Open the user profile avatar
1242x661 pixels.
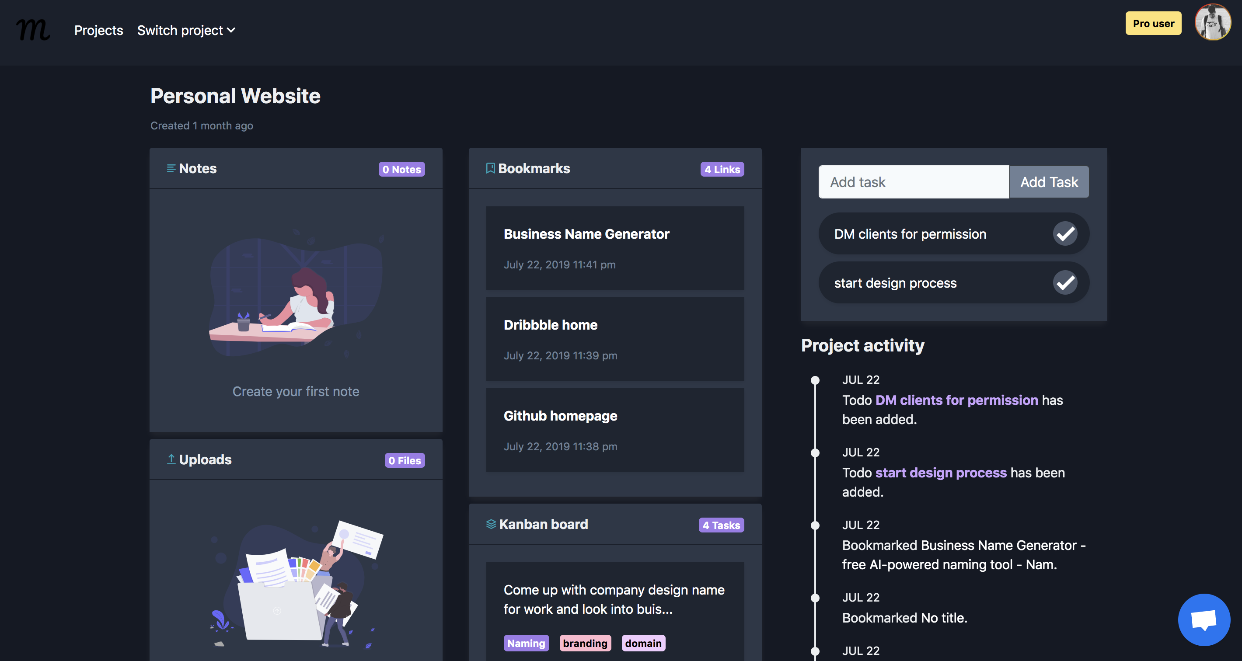[x=1213, y=22]
